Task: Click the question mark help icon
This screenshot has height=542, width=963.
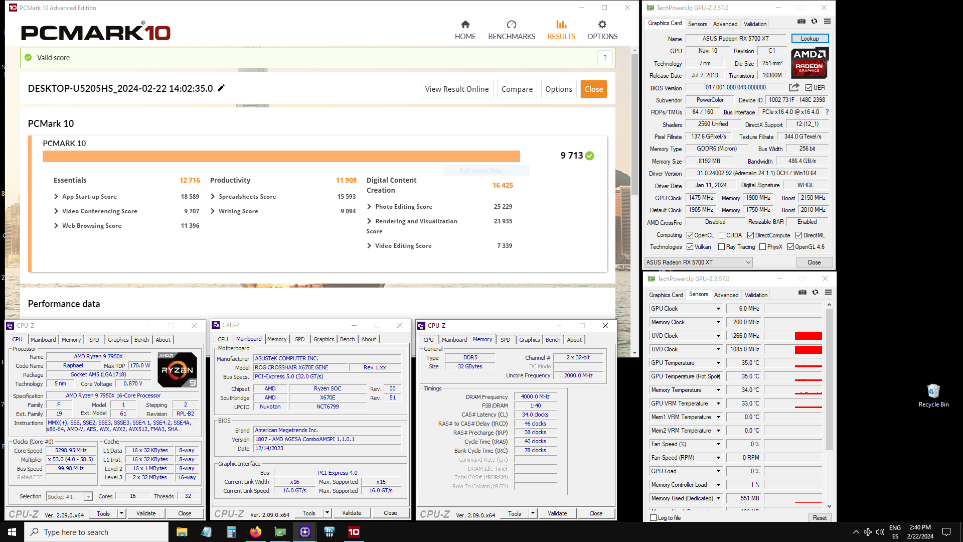Action: pyautogui.click(x=605, y=58)
